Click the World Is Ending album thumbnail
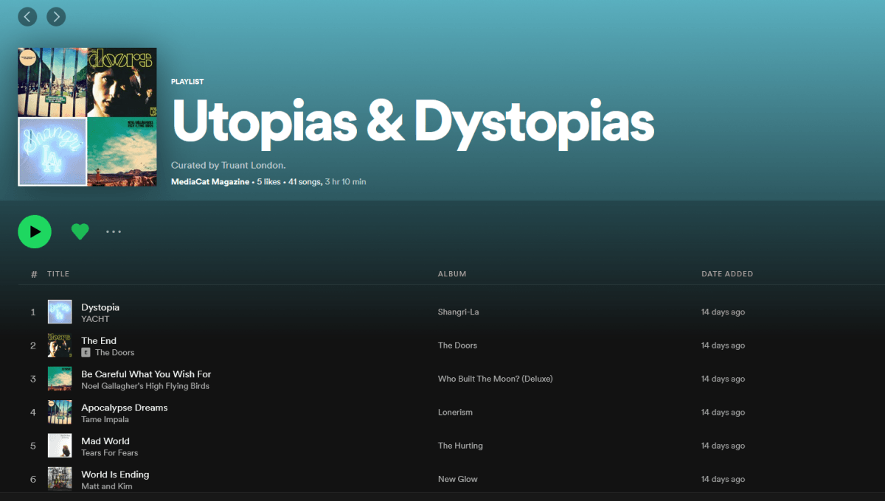 pos(60,478)
